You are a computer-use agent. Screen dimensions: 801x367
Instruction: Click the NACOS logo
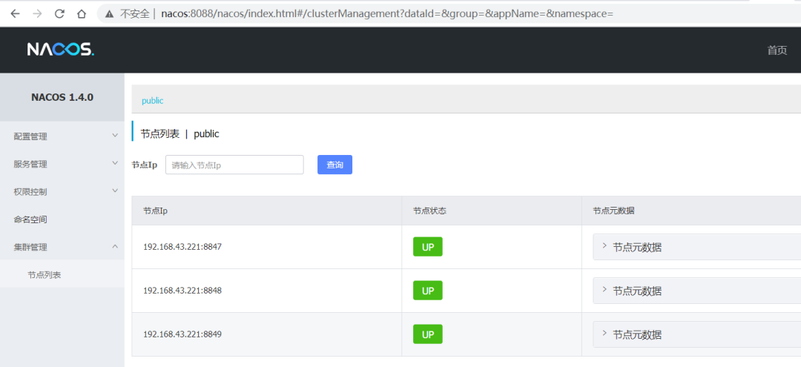pos(61,50)
